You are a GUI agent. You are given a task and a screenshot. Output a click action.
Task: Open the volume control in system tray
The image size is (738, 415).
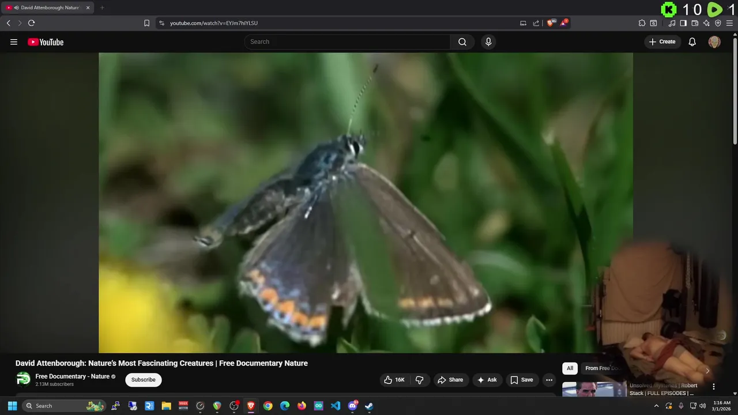tap(702, 406)
